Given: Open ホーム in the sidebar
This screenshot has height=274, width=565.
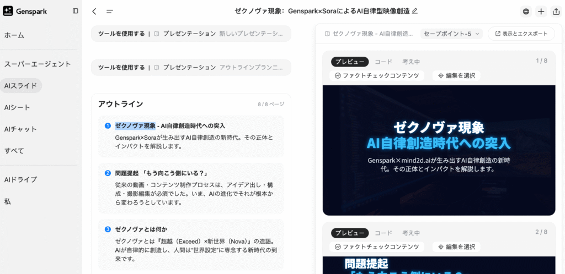Looking at the screenshot, I should coord(14,35).
